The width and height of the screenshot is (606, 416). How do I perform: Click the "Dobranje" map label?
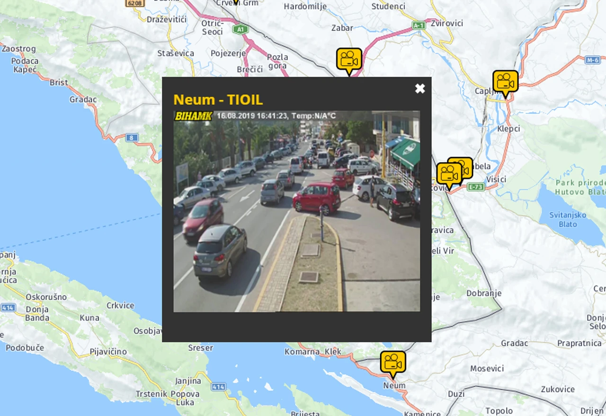click(x=484, y=293)
